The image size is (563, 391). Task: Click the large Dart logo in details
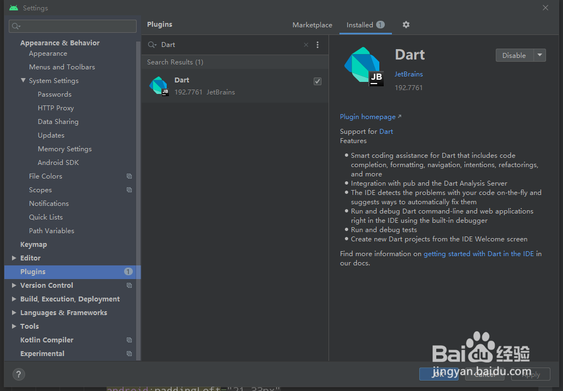point(363,67)
